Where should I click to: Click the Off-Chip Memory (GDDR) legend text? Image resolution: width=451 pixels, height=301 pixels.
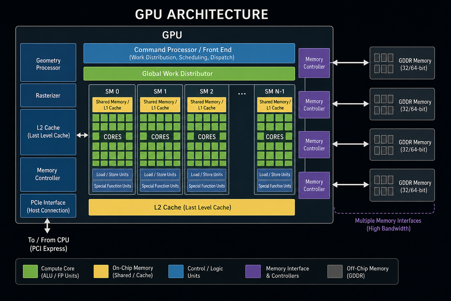tap(368, 272)
